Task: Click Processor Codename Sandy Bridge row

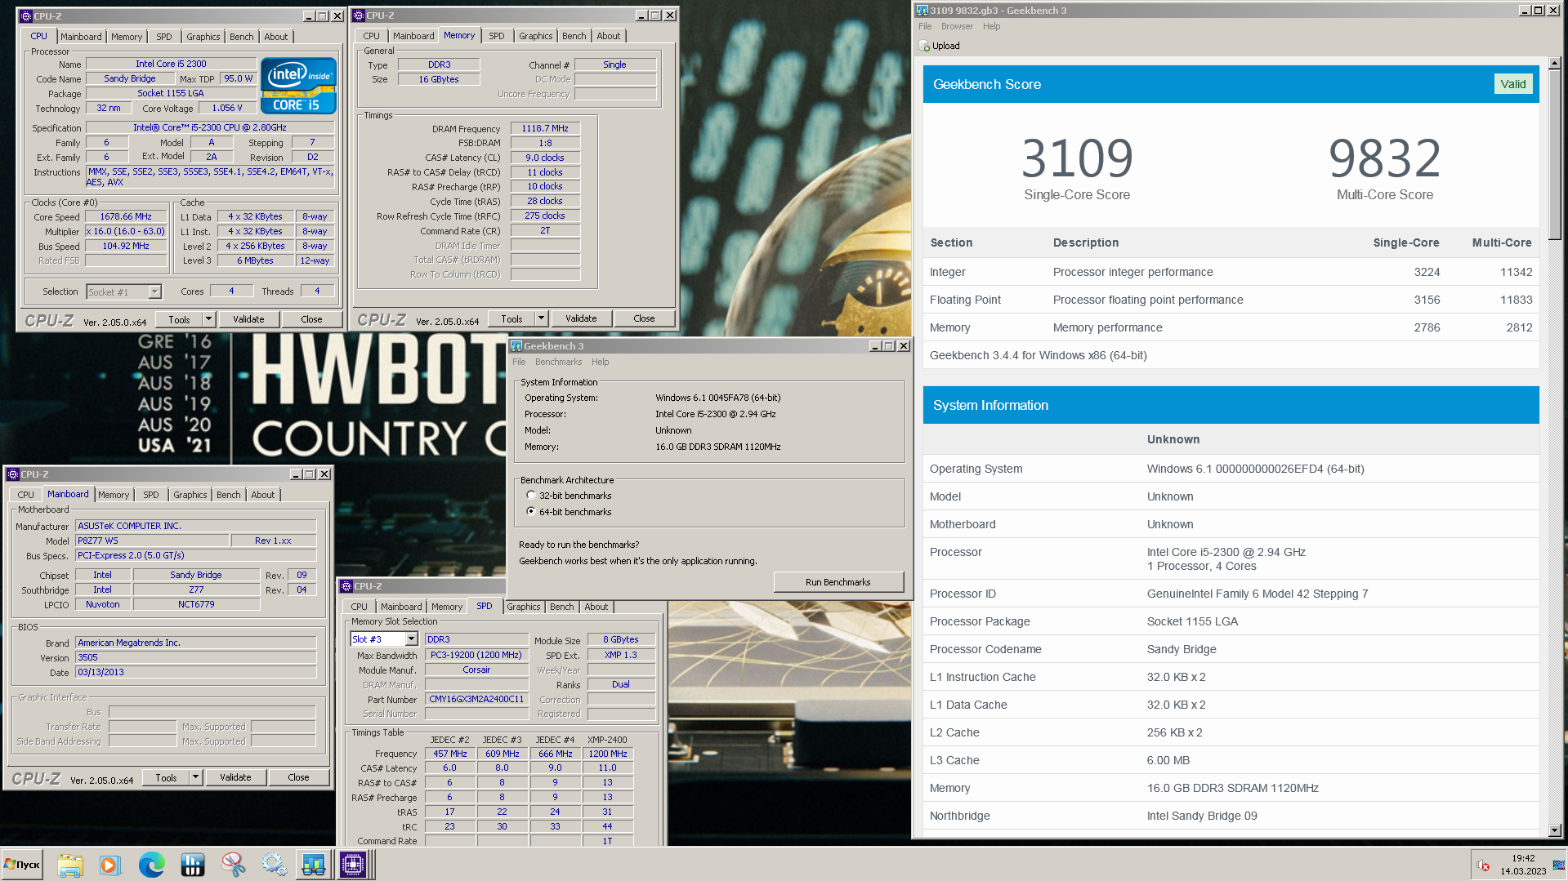Action: click(x=1231, y=649)
